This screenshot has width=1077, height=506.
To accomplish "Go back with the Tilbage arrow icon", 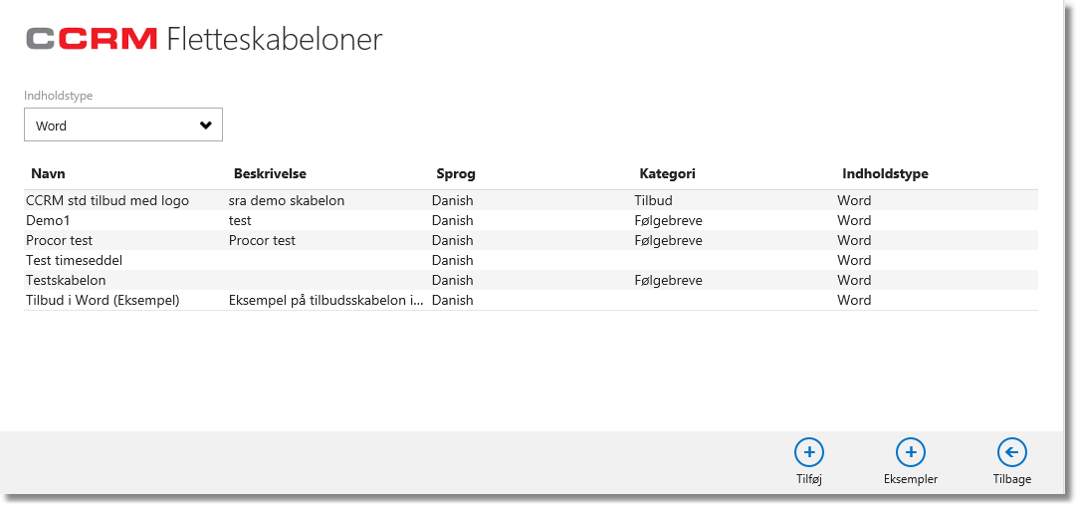I will tap(1011, 452).
